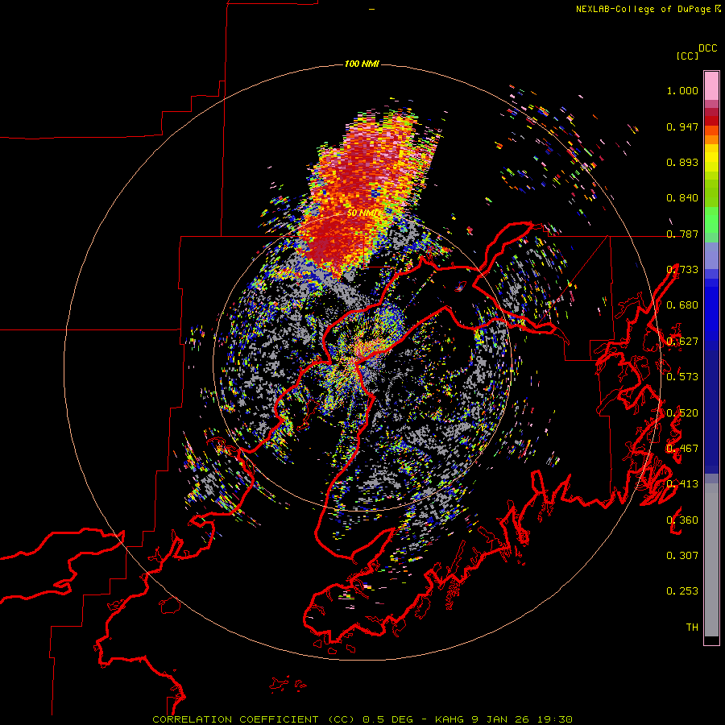Click the 0.893 scale value
The width and height of the screenshot is (725, 725).
pos(682,162)
